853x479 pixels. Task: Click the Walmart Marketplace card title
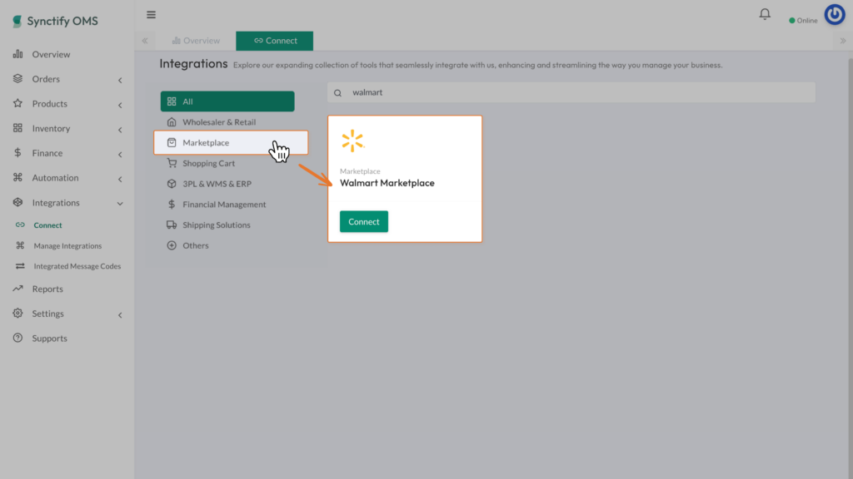pos(387,183)
